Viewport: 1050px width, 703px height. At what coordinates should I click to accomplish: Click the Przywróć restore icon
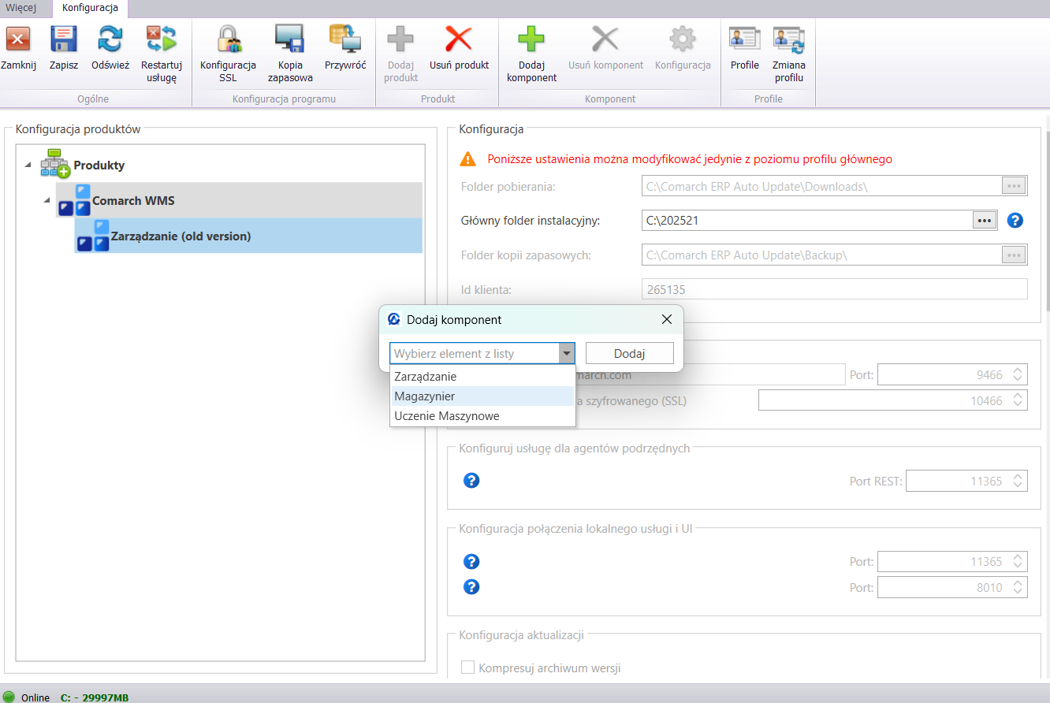point(344,39)
